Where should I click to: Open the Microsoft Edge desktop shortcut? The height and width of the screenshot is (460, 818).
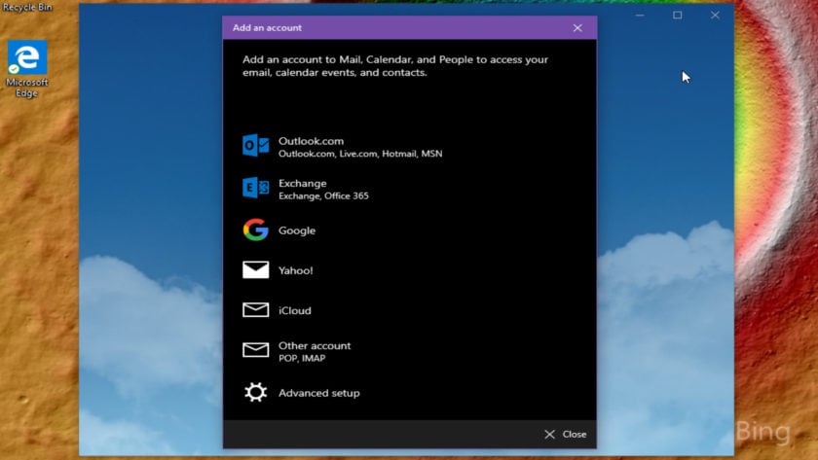click(x=26, y=69)
